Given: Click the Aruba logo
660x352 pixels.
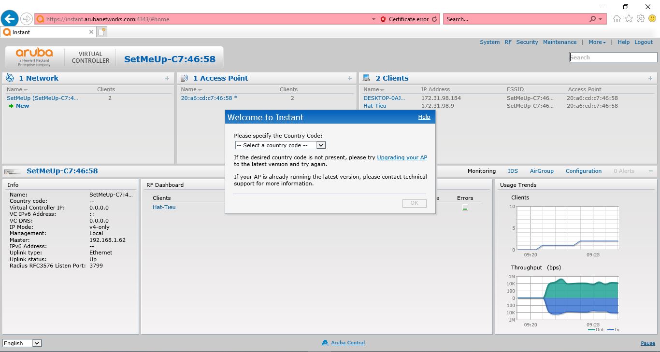Looking at the screenshot, I should (34, 57).
